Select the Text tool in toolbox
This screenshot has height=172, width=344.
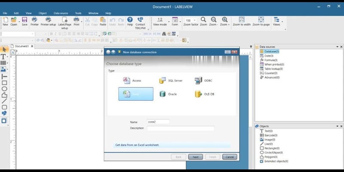(x=3, y=57)
